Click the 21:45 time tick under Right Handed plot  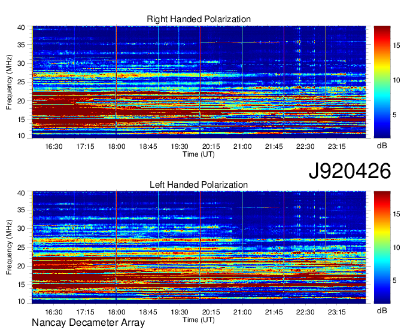274,146
